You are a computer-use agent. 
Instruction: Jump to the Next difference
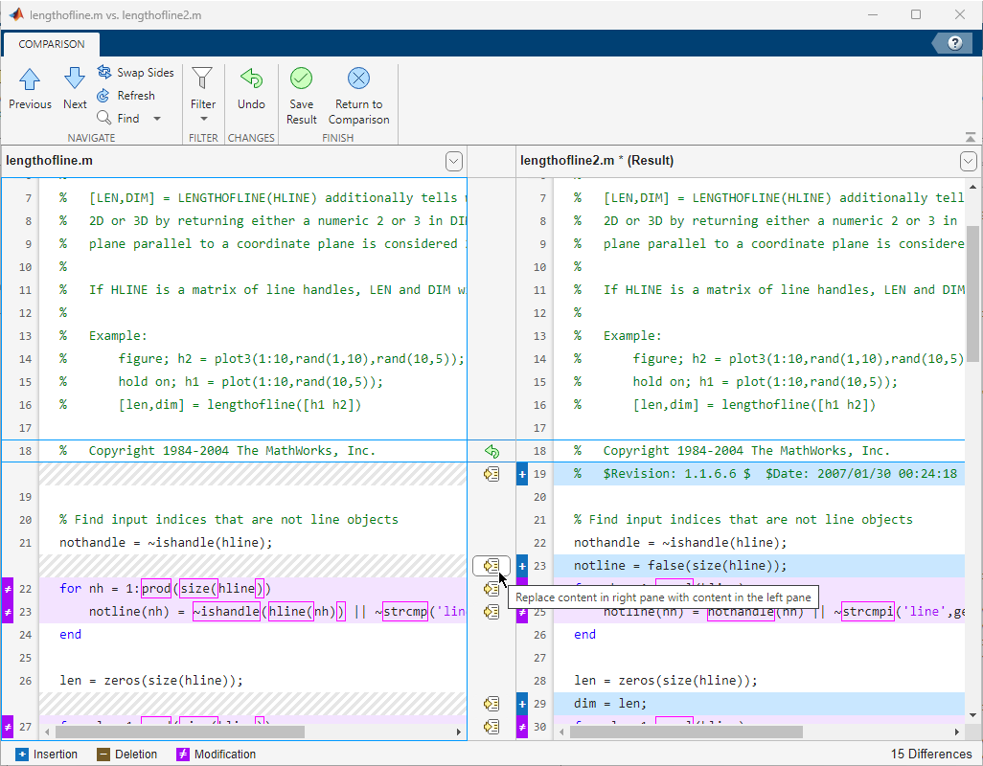coord(75,89)
